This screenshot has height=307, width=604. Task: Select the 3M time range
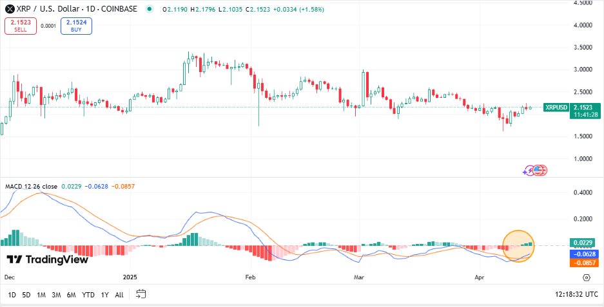click(x=56, y=295)
